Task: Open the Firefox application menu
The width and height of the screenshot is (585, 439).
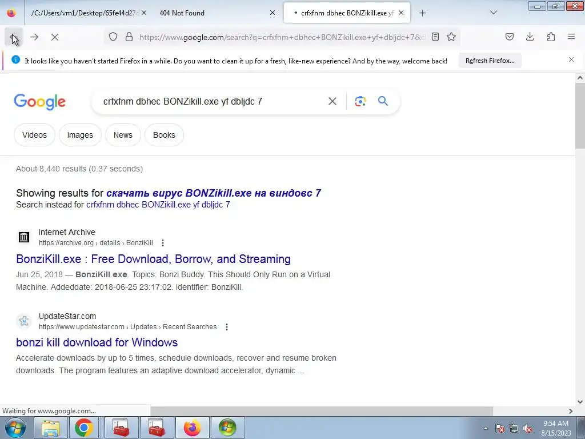Action: (571, 37)
